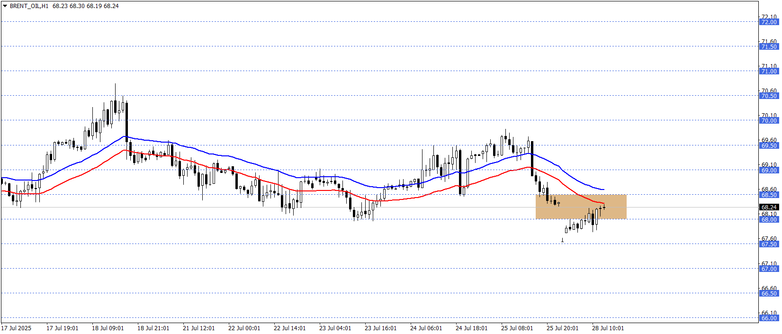This screenshot has height=334, width=782.
Task: Click the 68.00 price level label
Action: (769, 219)
